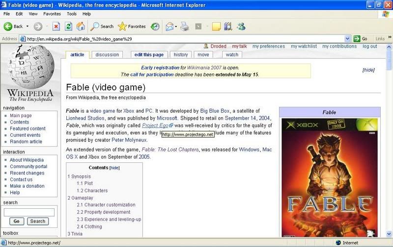Click the external link icon after Project Ego
The height and width of the screenshot is (247, 393).
coord(171,125)
